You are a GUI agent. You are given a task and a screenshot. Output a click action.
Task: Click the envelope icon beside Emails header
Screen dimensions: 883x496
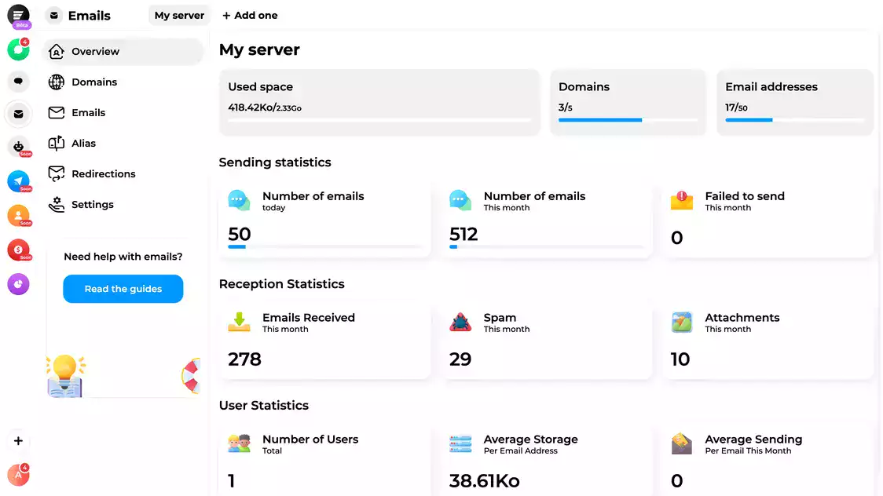coord(53,16)
